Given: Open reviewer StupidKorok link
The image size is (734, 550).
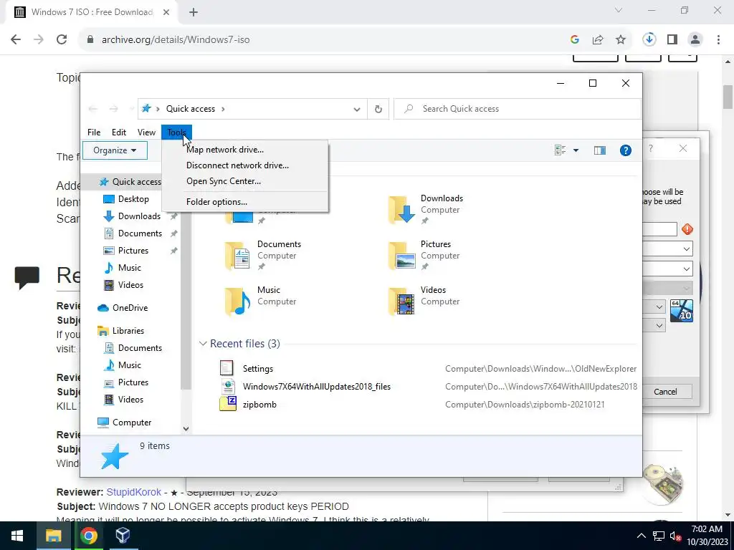Looking at the screenshot, I should (x=133, y=493).
